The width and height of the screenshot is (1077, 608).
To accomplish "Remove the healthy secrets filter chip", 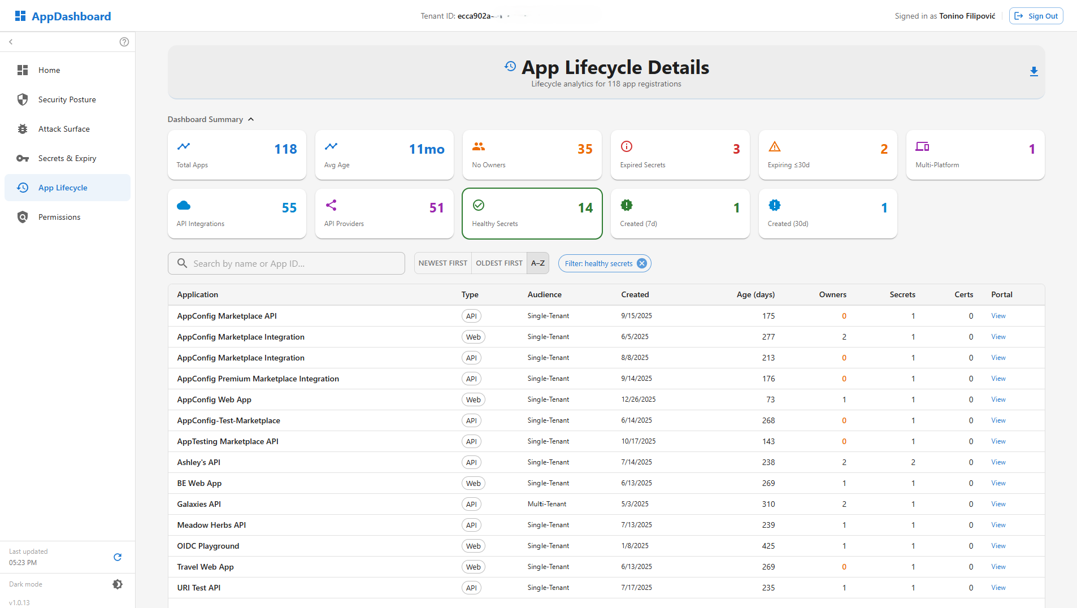I will [x=641, y=263].
